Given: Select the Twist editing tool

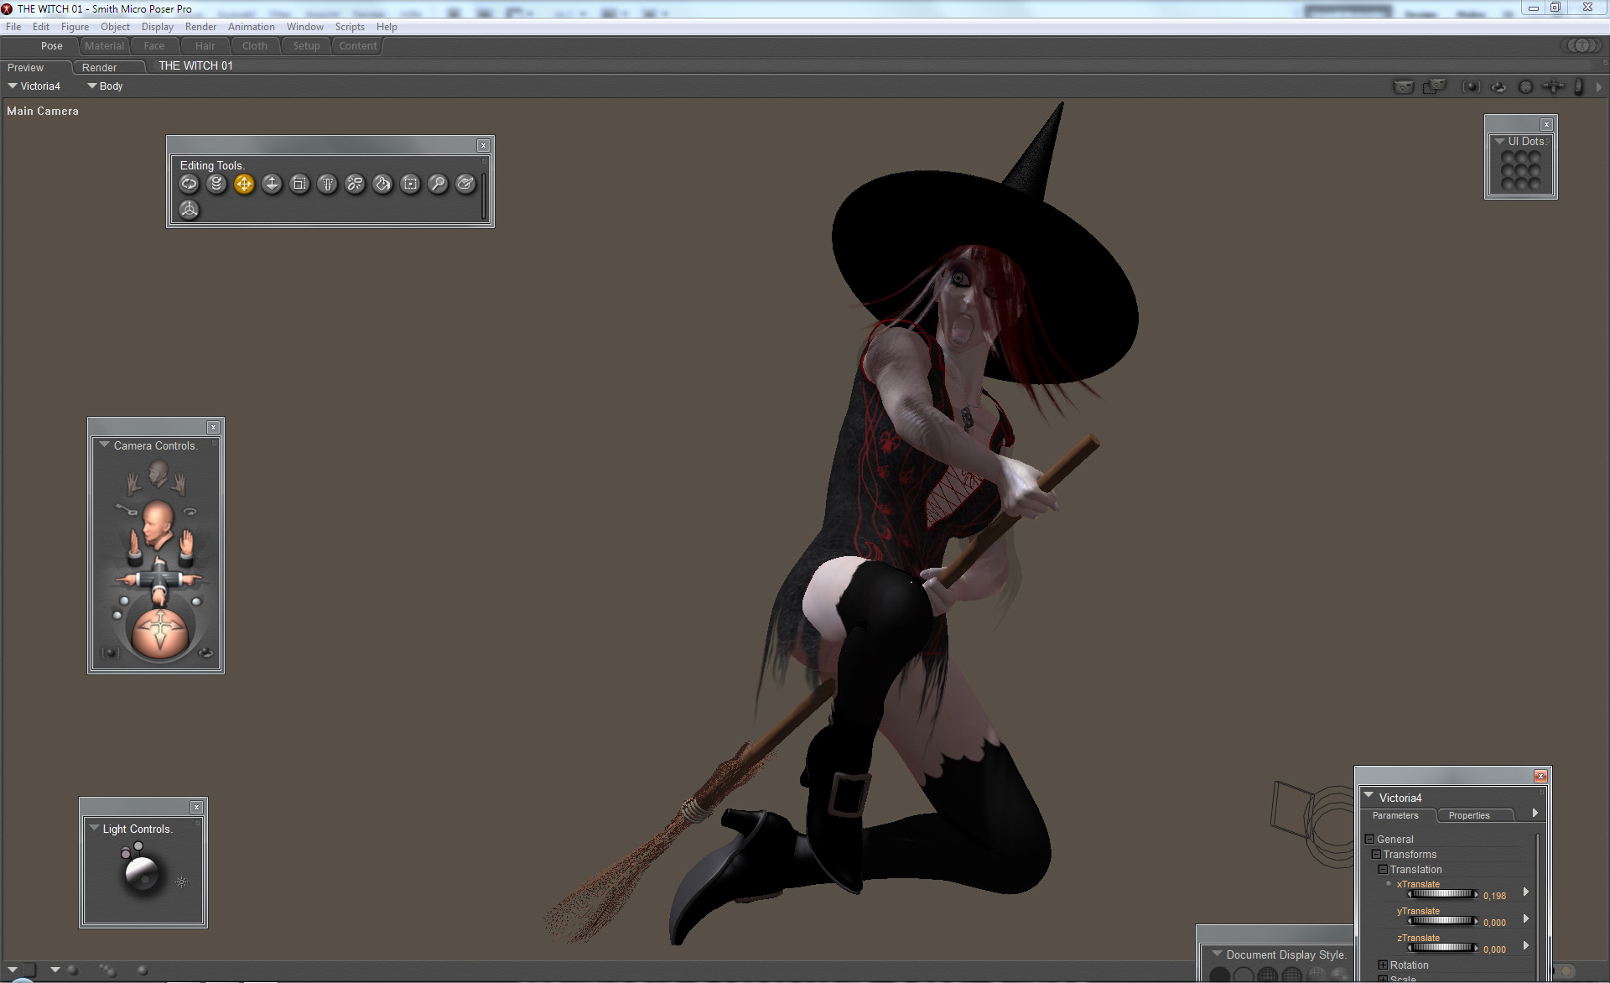Looking at the screenshot, I should tap(216, 184).
